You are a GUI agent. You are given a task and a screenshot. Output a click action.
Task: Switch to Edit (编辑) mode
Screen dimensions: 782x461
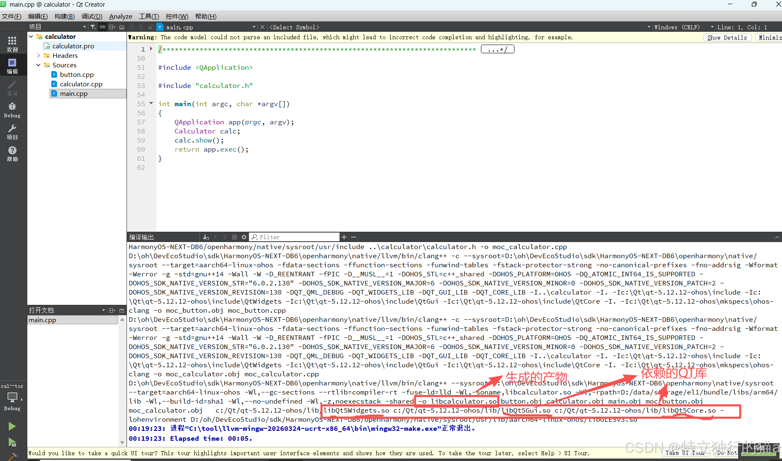pyautogui.click(x=12, y=66)
